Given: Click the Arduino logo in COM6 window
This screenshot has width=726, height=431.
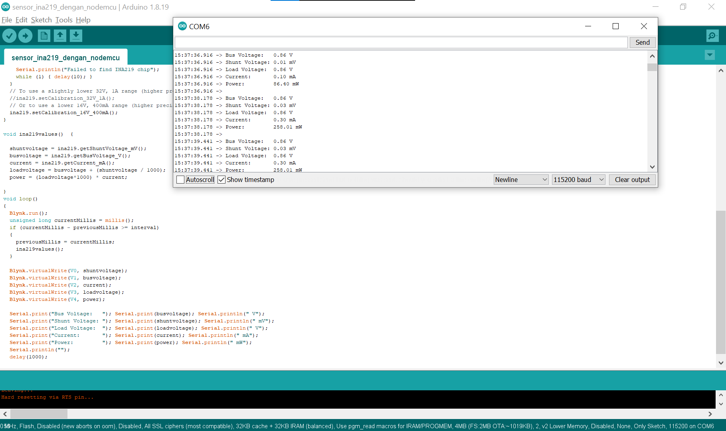Looking at the screenshot, I should [x=182, y=26].
